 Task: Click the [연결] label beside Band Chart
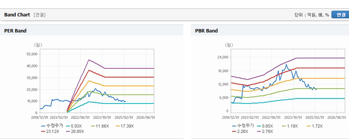tap(40, 15)
